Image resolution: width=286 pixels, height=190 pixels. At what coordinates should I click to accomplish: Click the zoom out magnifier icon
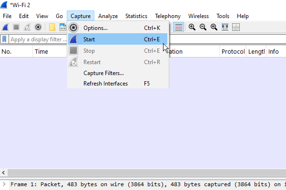[203, 27]
